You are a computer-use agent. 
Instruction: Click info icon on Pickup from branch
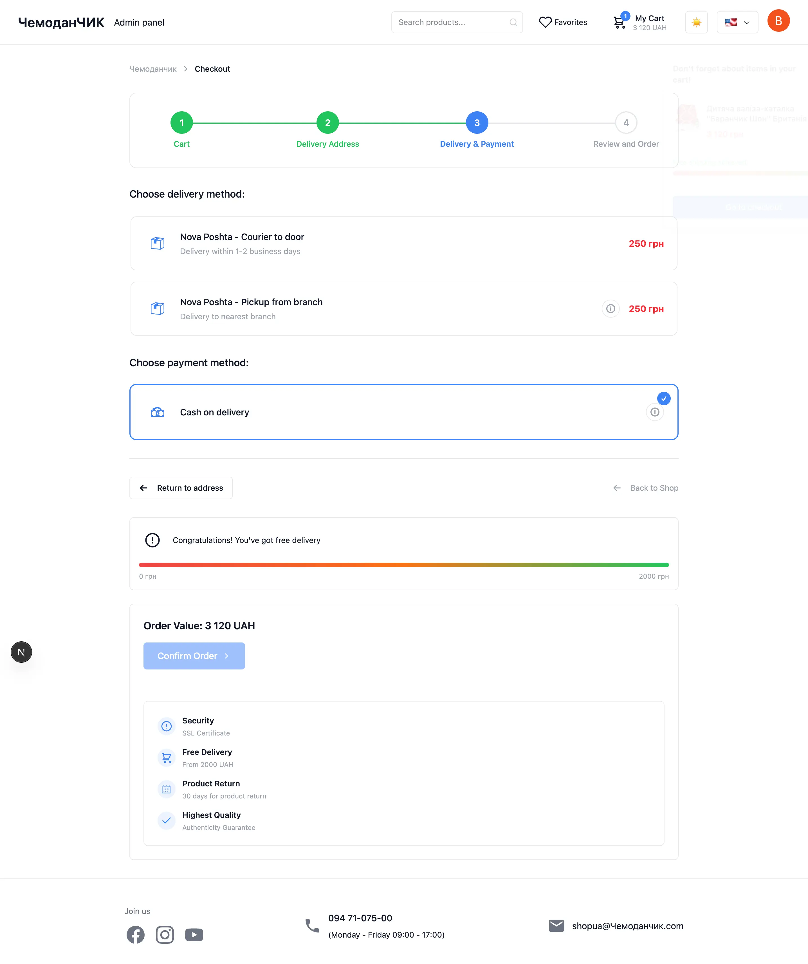[611, 309]
